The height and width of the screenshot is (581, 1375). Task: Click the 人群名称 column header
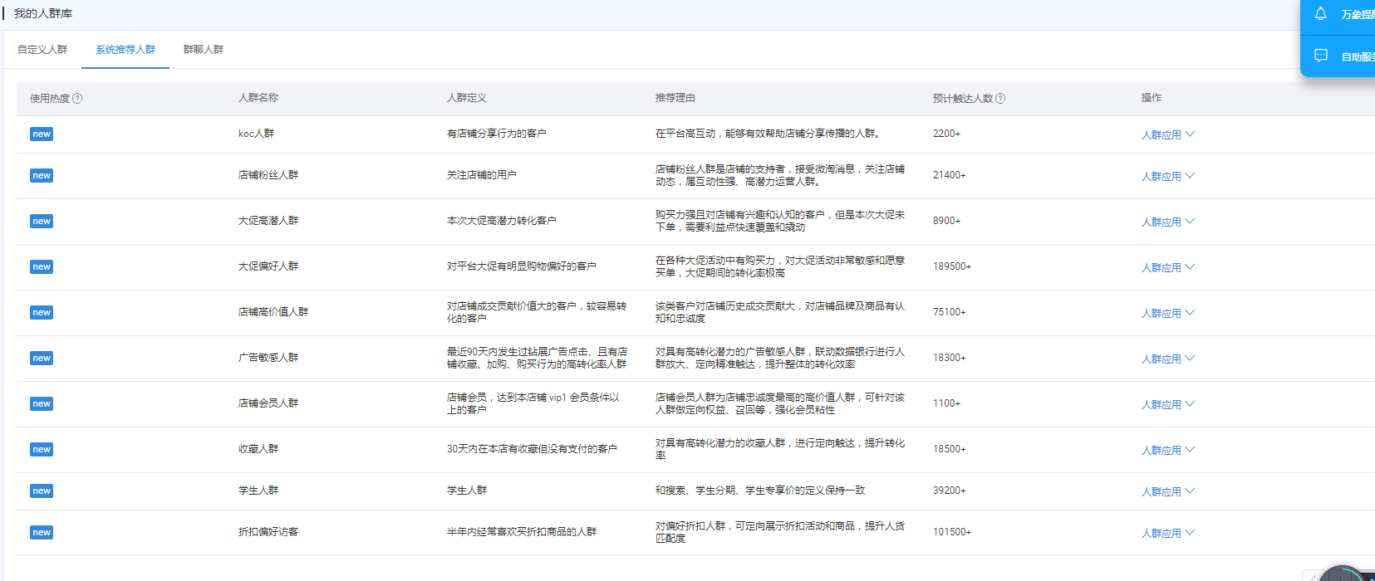[x=258, y=98]
